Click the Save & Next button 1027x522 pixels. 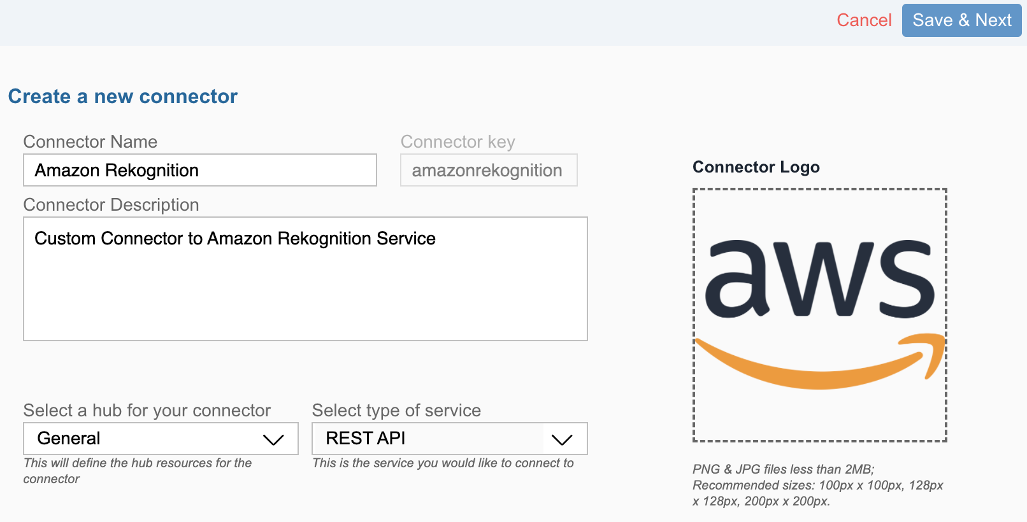962,20
